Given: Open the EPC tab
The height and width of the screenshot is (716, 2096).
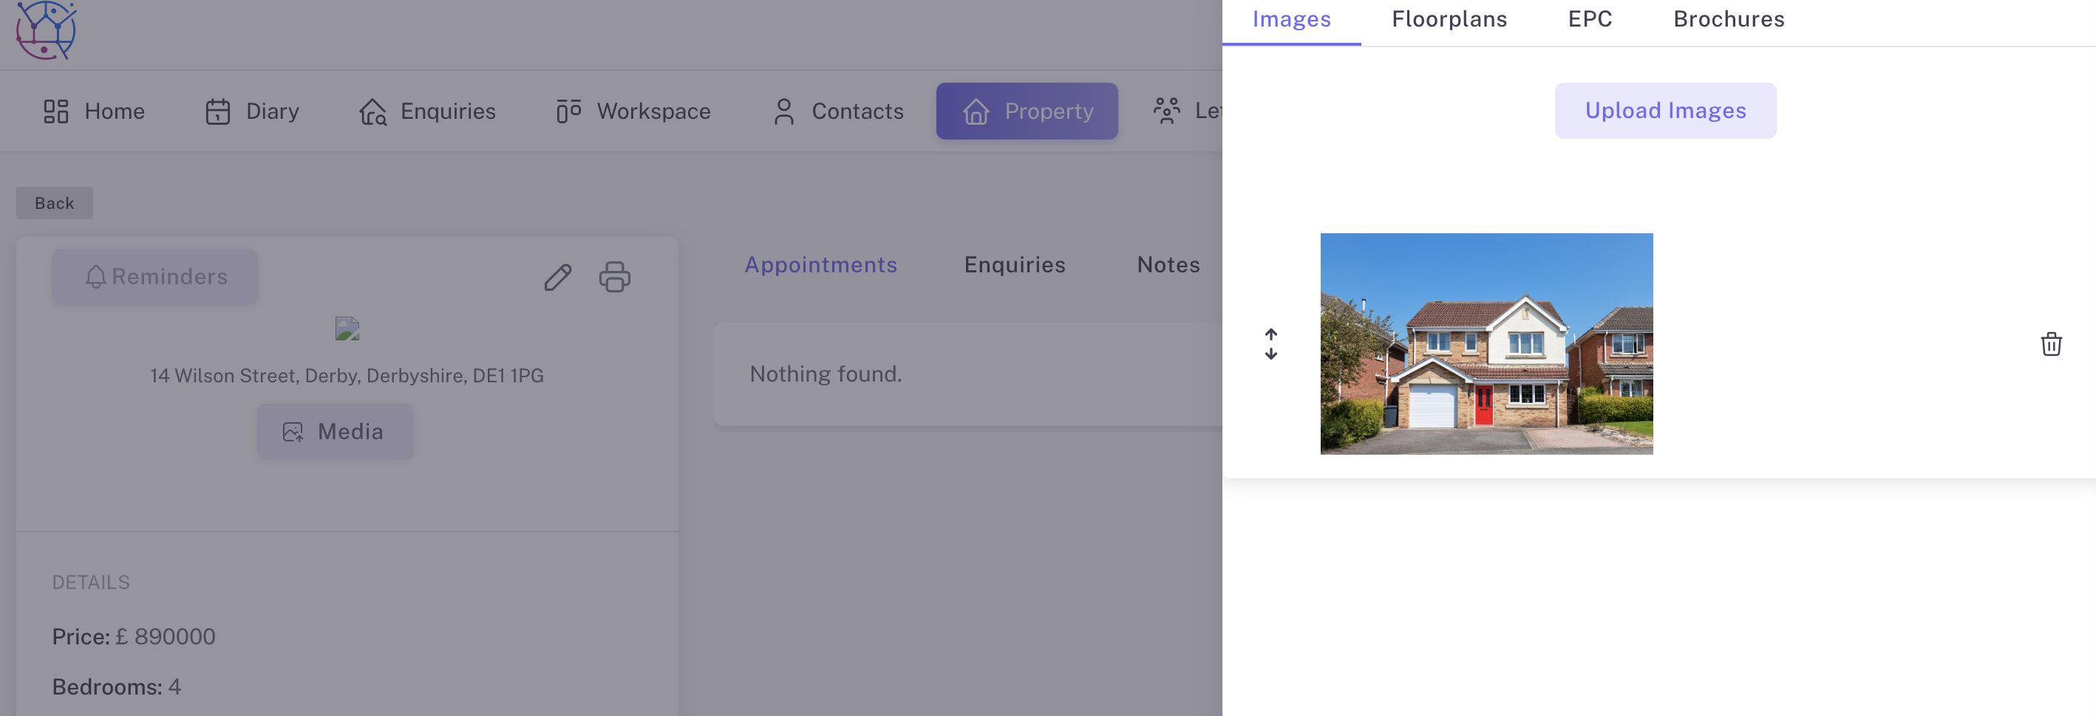Looking at the screenshot, I should pos(1589,18).
